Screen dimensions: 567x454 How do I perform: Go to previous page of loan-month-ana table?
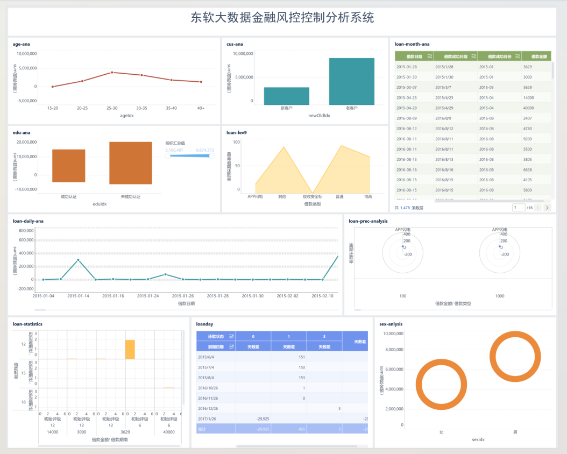coord(538,208)
